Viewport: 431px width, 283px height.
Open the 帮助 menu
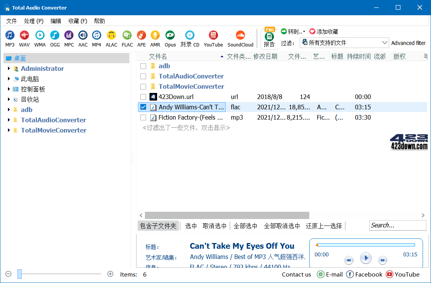pyautogui.click(x=99, y=21)
